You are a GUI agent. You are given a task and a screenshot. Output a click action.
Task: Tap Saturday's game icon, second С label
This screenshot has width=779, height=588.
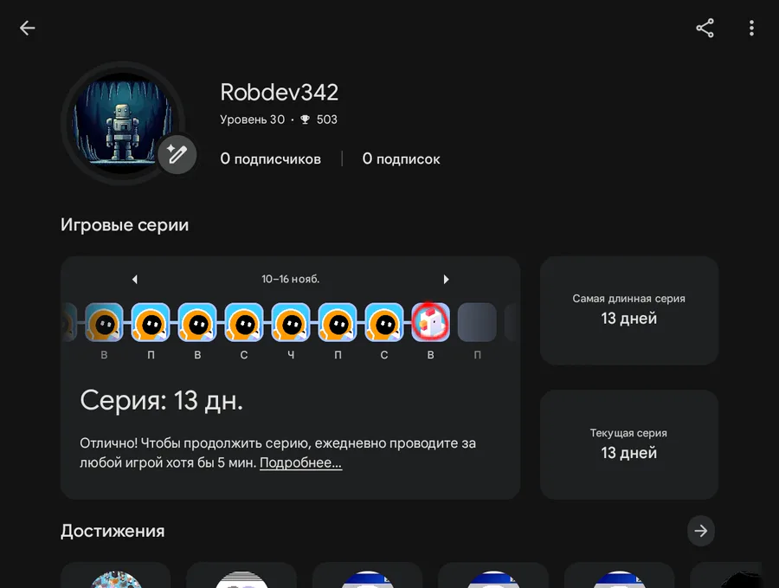click(384, 322)
